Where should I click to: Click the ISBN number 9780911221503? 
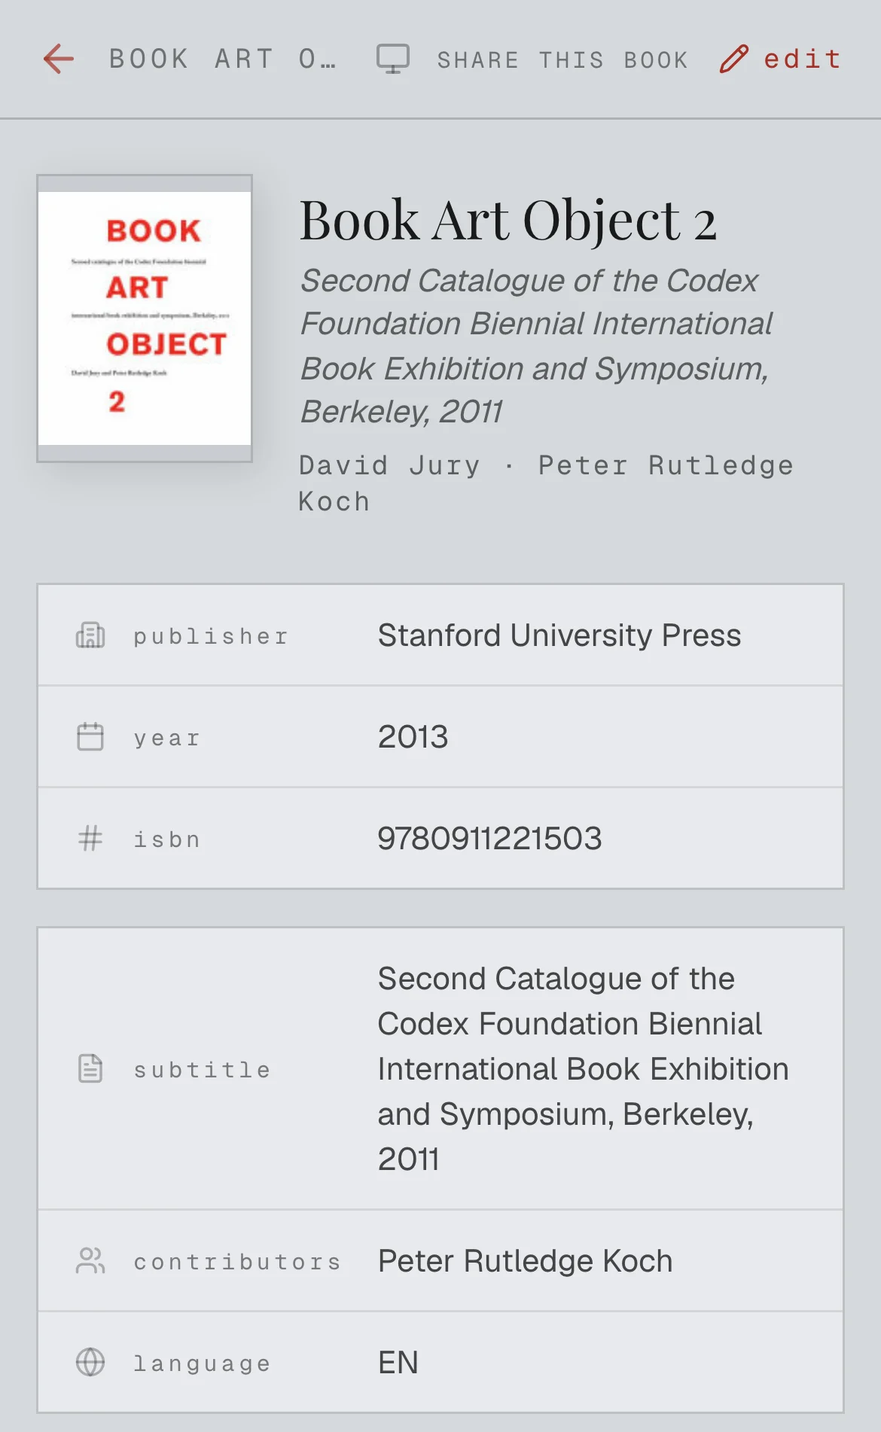coord(489,838)
